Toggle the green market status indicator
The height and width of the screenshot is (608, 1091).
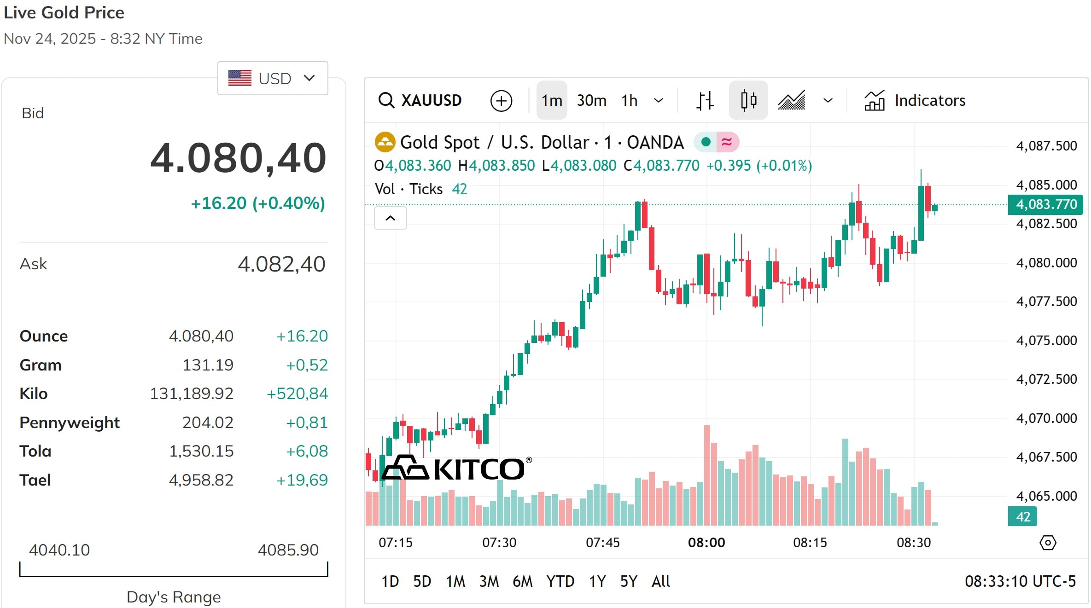click(x=705, y=142)
